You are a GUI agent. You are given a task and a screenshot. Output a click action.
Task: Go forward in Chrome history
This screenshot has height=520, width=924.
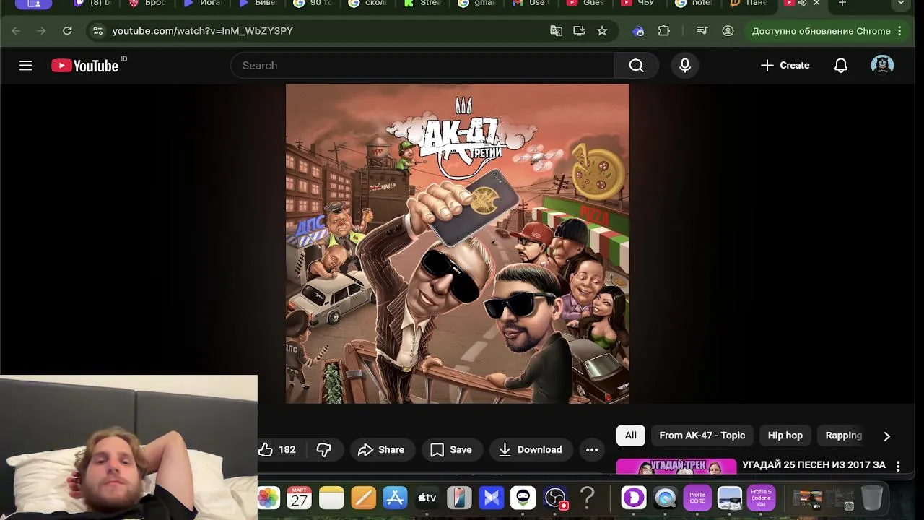tap(41, 31)
